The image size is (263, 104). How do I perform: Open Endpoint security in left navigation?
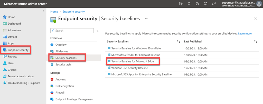[18, 50]
